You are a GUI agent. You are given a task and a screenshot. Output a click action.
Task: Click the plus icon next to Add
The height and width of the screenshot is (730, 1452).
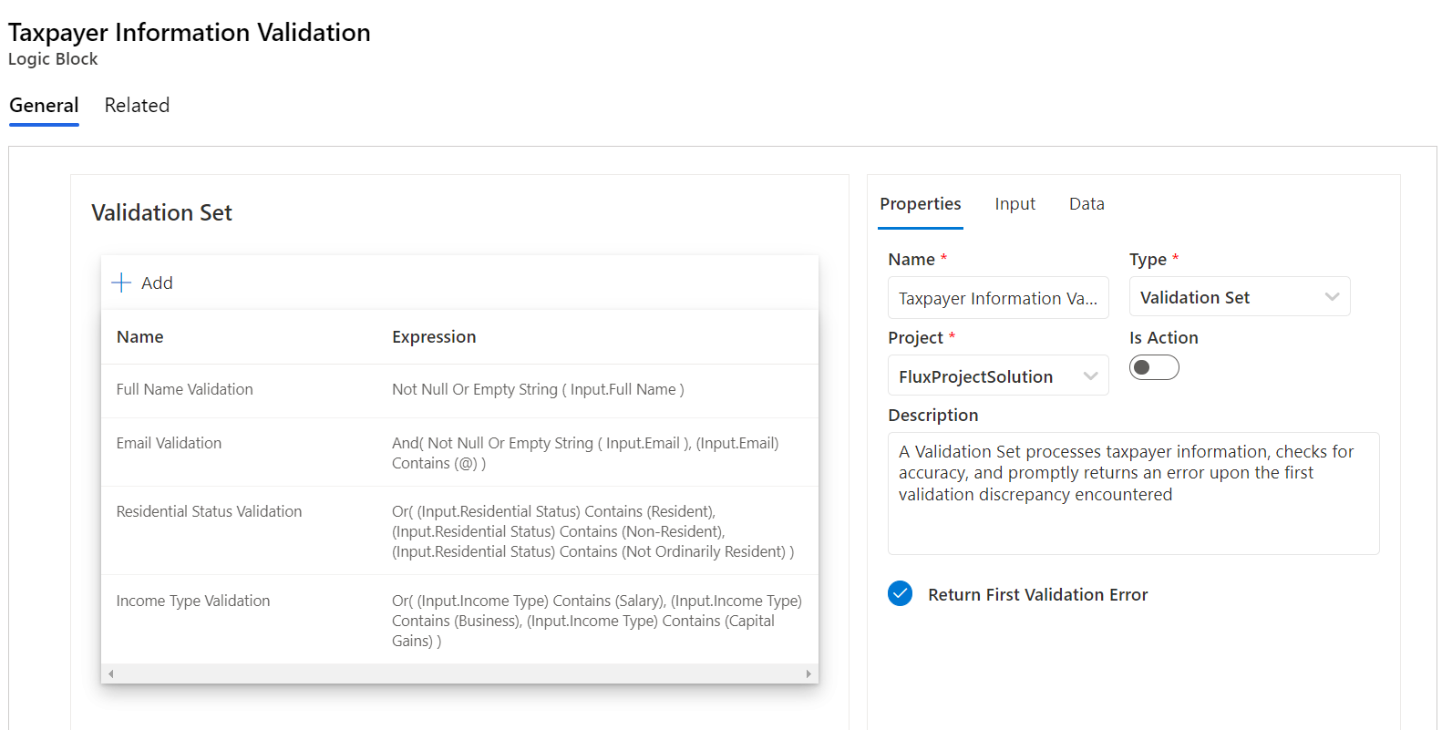[121, 283]
